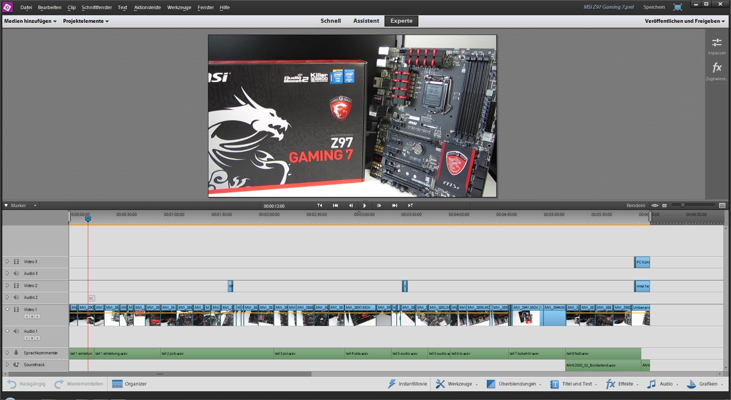Open the Organizer
Viewport: 731px width, 400px height.
[x=129, y=384]
